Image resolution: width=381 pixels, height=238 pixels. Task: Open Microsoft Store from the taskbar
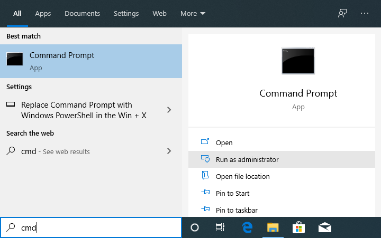298,227
